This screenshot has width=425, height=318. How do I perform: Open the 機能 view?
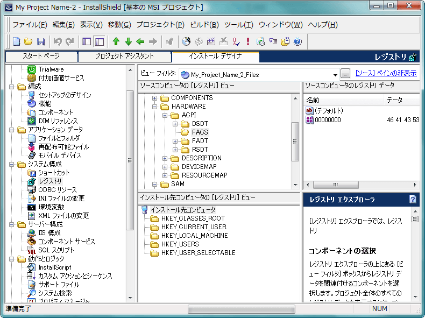45,104
